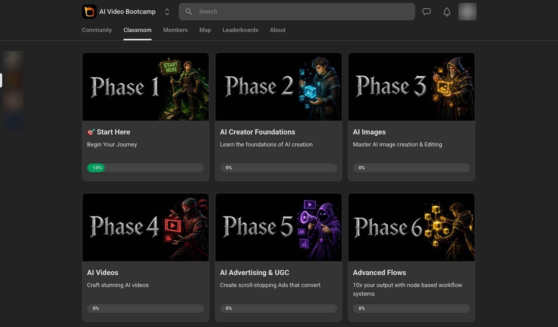This screenshot has width=558, height=327.
Task: Click the Advanced Flows course title
Action: point(379,272)
